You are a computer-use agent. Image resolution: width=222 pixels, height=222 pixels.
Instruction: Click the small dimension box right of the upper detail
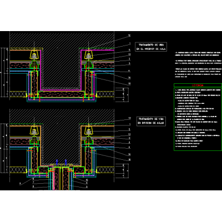point(122,94)
